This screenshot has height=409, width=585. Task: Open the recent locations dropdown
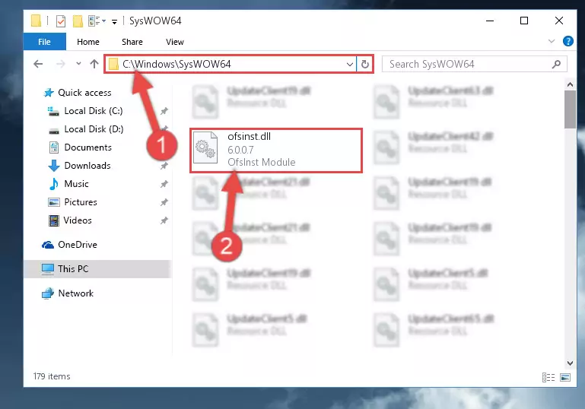[x=78, y=64]
